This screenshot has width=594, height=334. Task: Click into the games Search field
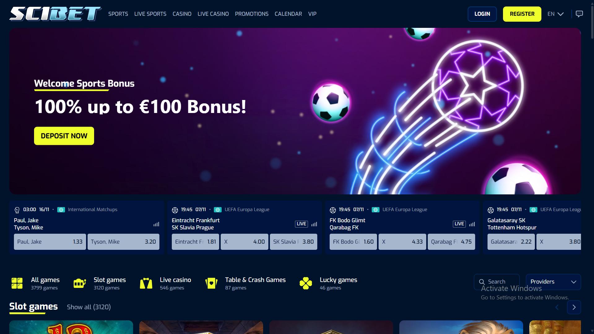497,282
